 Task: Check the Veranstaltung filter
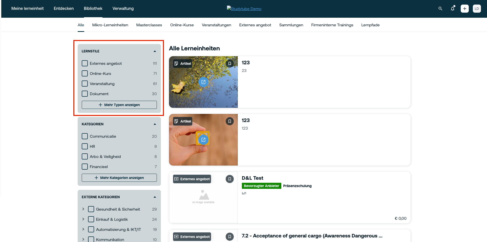click(85, 84)
